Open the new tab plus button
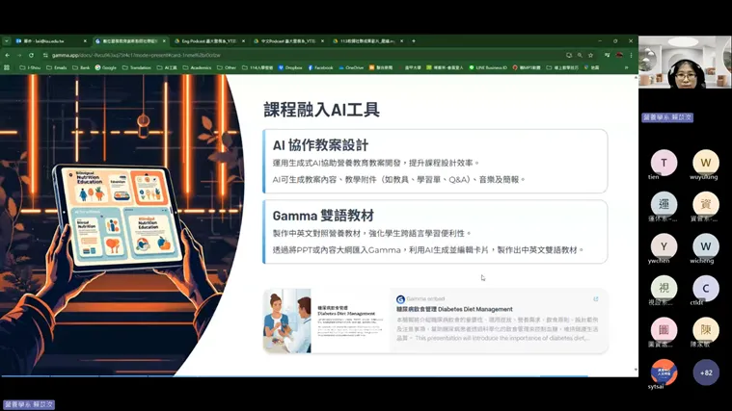The image size is (732, 411). (414, 41)
